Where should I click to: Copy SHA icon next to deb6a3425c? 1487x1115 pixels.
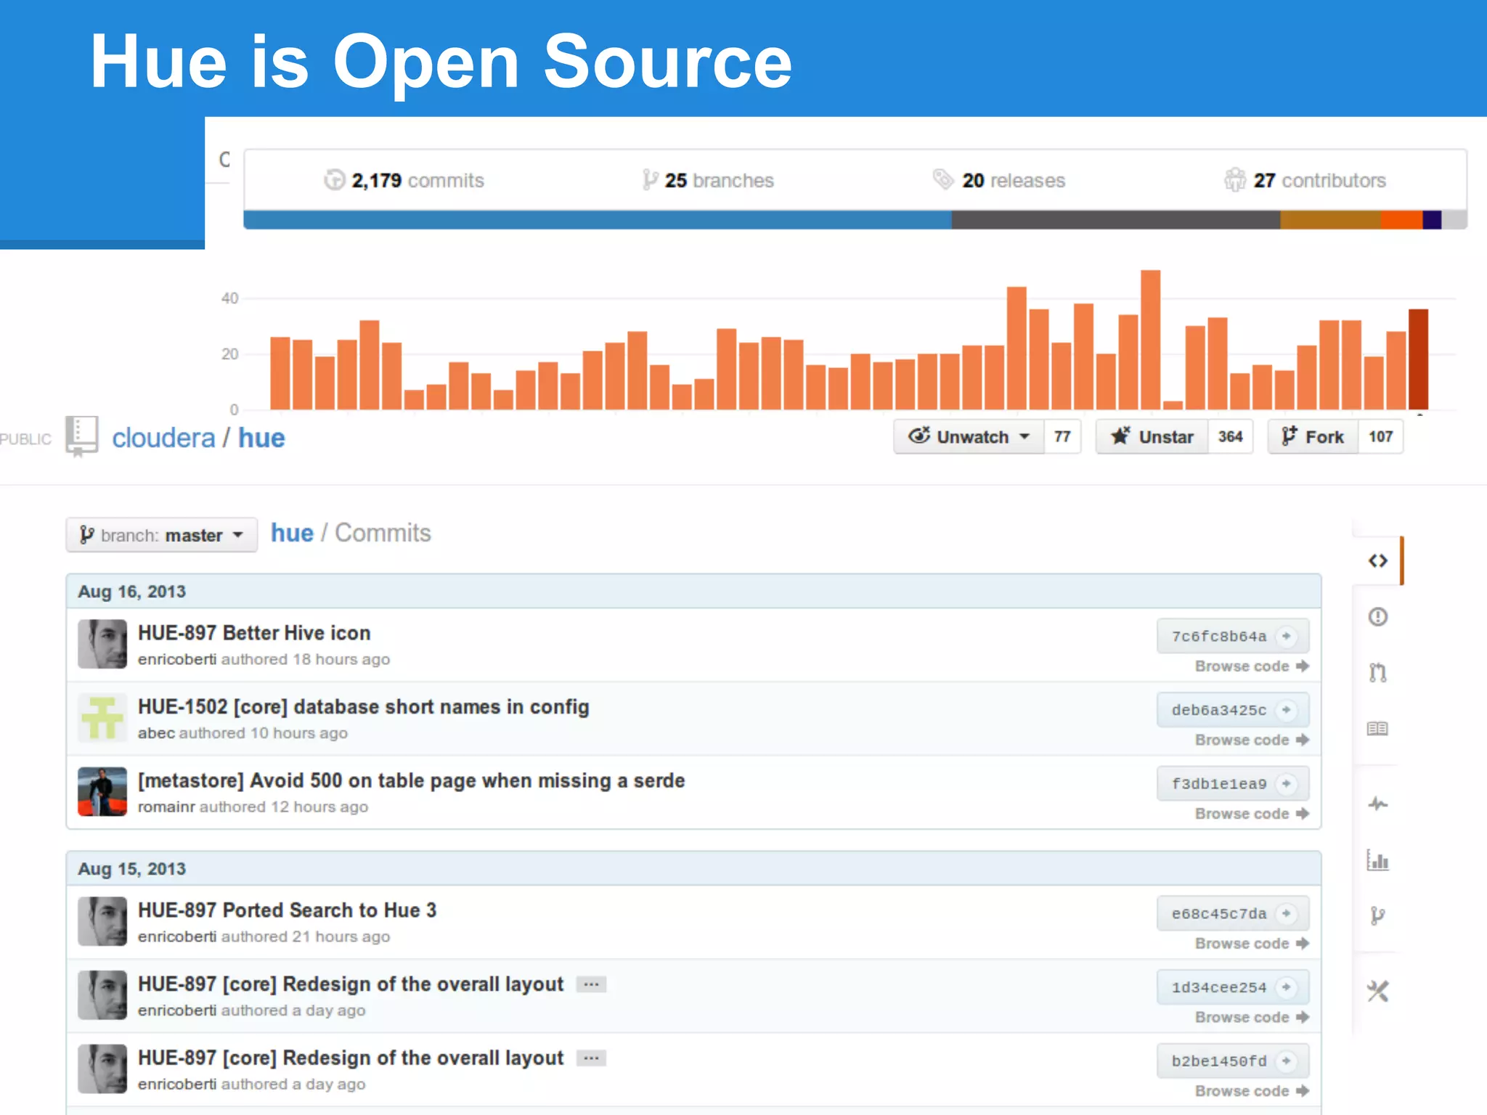[x=1287, y=710]
